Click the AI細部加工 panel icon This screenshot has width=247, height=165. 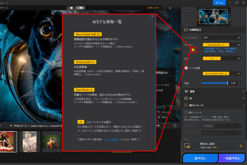click(x=186, y=30)
